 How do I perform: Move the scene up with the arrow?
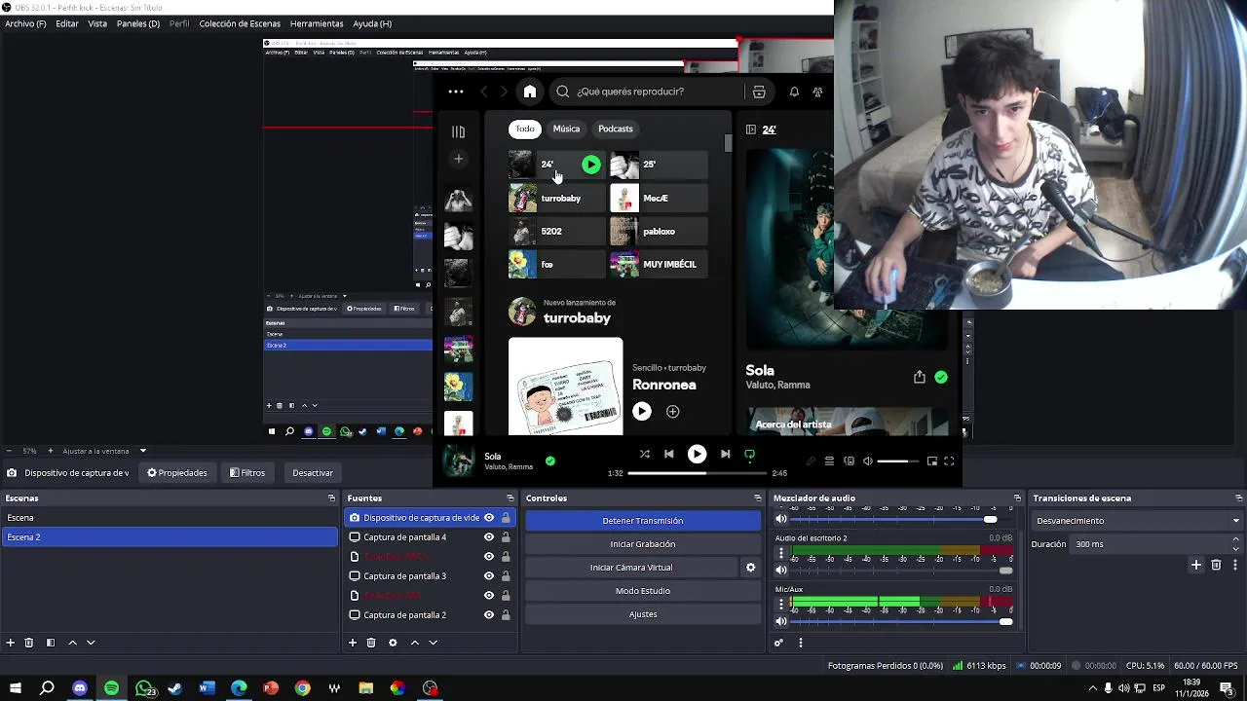point(72,643)
